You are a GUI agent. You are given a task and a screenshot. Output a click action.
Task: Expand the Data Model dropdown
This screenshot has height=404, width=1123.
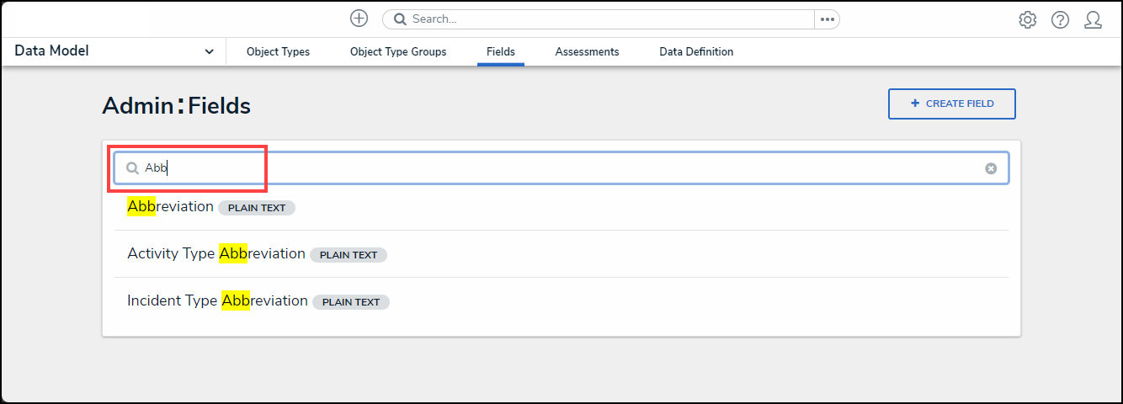tap(209, 52)
